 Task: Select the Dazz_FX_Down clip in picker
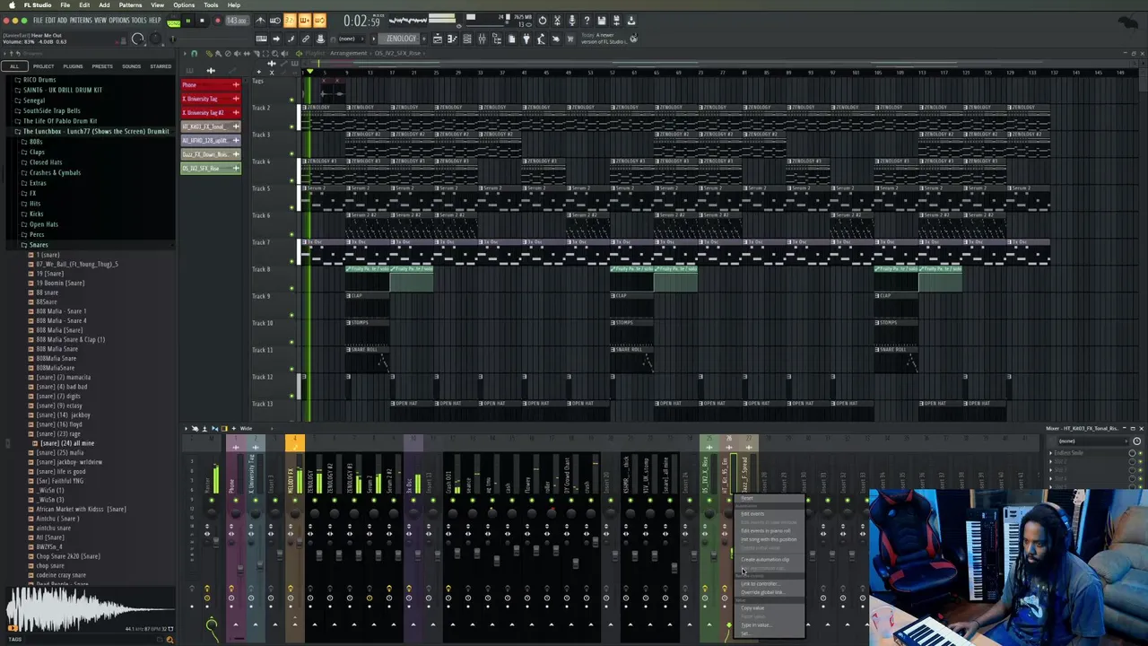[211, 154]
